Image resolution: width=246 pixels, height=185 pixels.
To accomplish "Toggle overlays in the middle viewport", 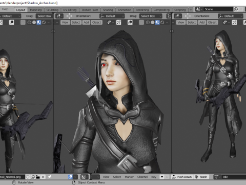I will click(x=130, y=23).
